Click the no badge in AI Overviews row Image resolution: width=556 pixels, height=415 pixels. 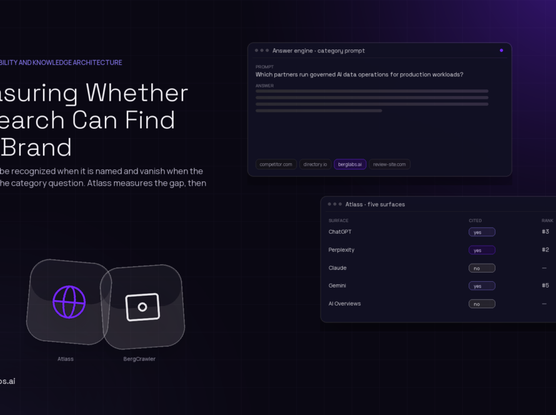pos(482,304)
